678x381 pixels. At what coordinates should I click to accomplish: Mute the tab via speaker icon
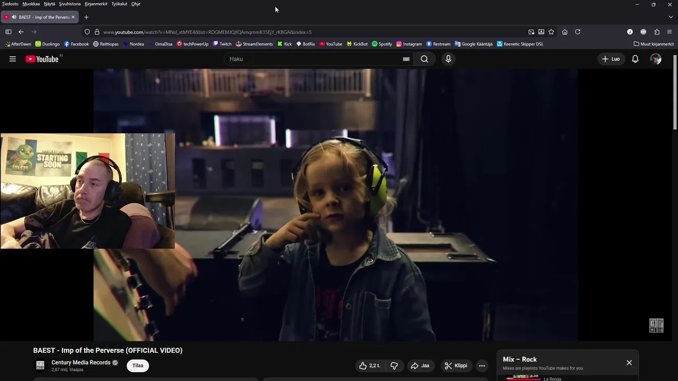14,17
